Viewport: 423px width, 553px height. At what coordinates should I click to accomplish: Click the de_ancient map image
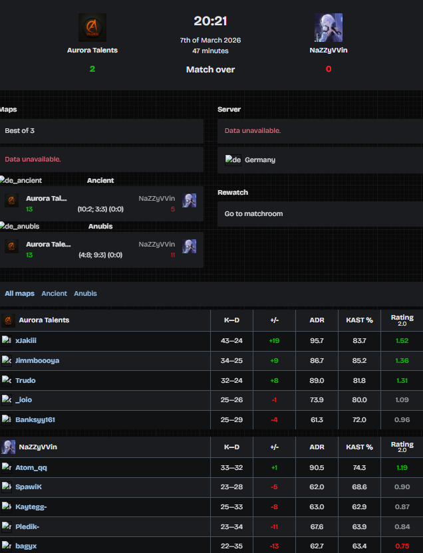tap(21, 180)
